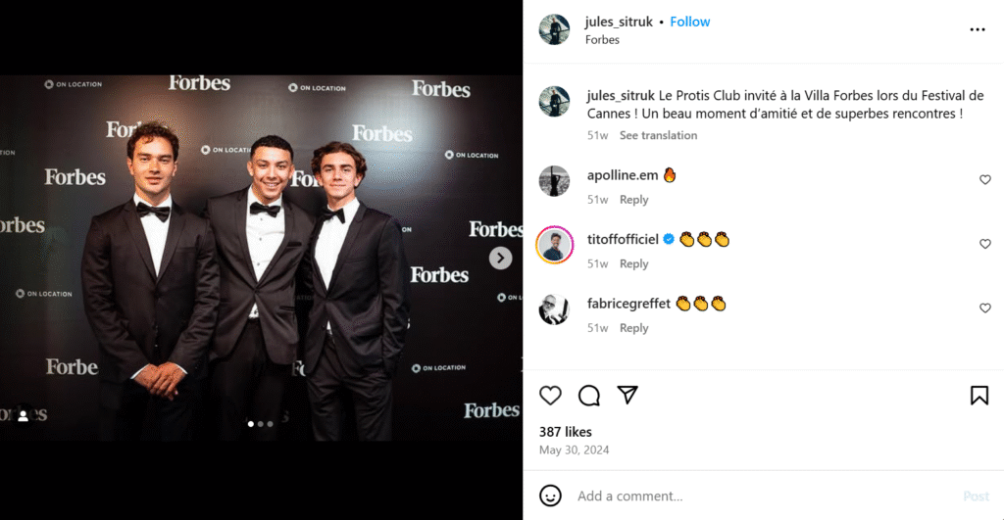Like the comment from titofofficiel
The height and width of the screenshot is (520, 1004).
pos(985,244)
